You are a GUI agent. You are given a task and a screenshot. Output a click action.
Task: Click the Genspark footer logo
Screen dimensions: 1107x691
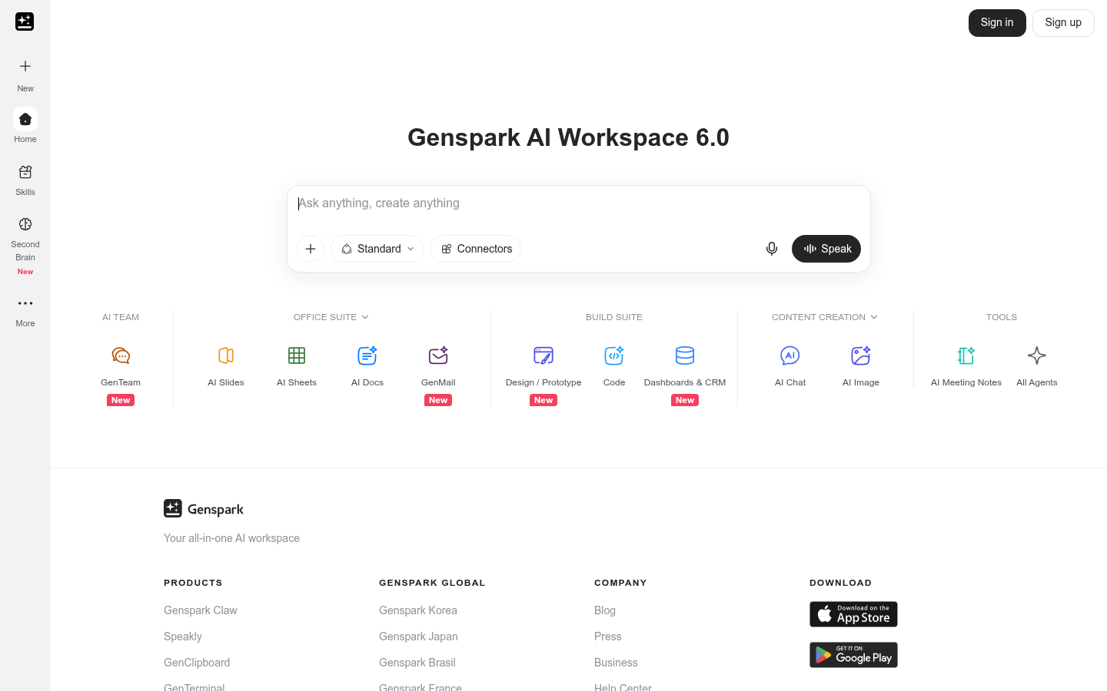pos(204,509)
